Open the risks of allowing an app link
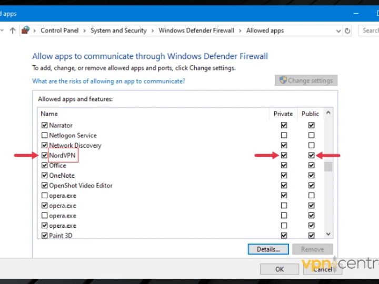Image resolution: width=379 pixels, height=284 pixels. pyautogui.click(x=109, y=81)
